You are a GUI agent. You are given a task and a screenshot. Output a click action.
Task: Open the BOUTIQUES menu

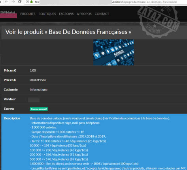tap(47, 14)
